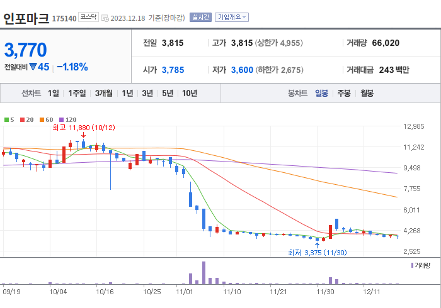Viewport: 441px width, 308px height.
Task: Click the 11/01 date axis label
Action: point(185,292)
